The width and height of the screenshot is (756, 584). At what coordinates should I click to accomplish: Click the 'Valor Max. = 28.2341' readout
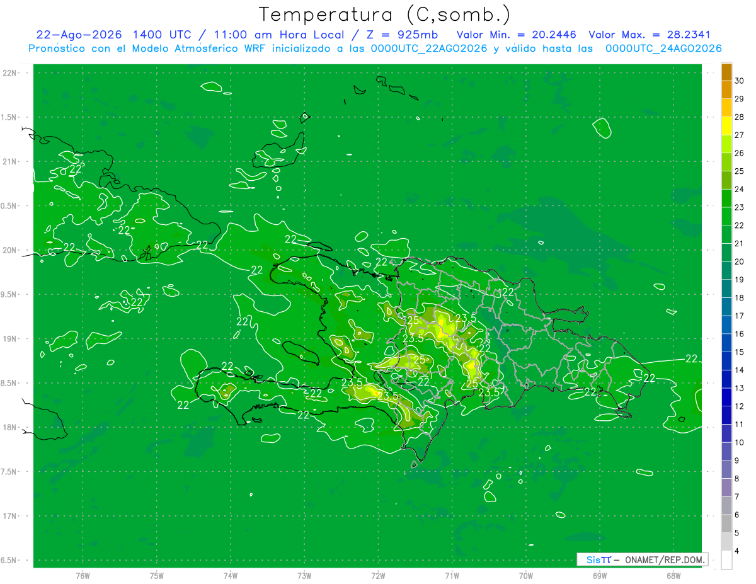pyautogui.click(x=650, y=35)
